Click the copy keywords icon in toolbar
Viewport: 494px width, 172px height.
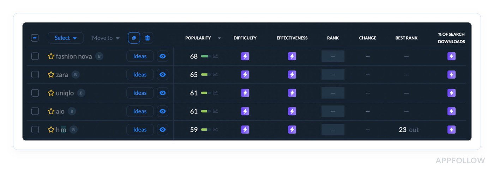tap(134, 38)
